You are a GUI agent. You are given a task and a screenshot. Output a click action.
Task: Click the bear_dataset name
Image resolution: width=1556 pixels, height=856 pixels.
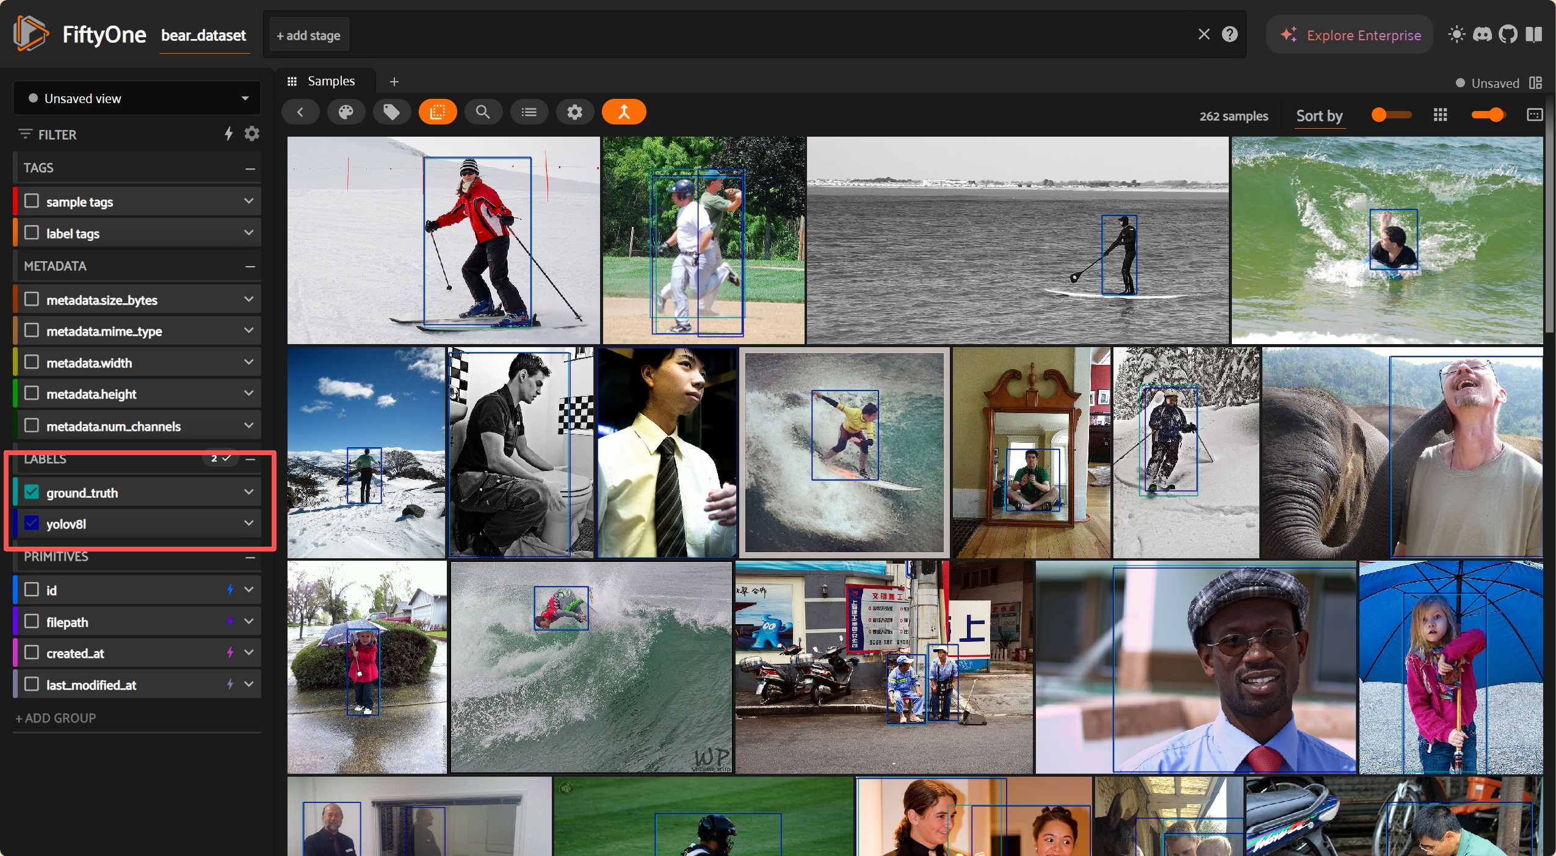(204, 35)
